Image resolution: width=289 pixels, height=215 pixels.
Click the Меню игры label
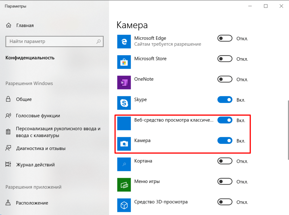[x=147, y=181]
